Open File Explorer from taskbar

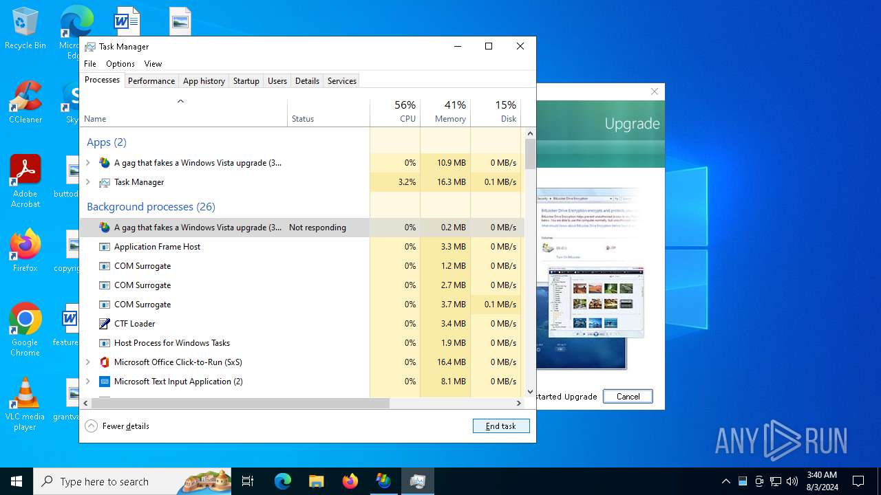[316, 481]
